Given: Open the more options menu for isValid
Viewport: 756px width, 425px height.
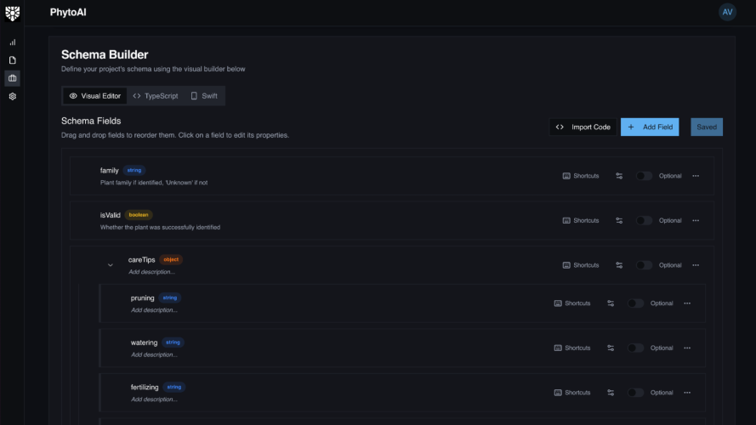Looking at the screenshot, I should click(696, 220).
